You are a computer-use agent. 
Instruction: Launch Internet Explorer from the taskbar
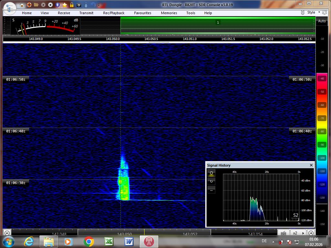(x=29, y=242)
